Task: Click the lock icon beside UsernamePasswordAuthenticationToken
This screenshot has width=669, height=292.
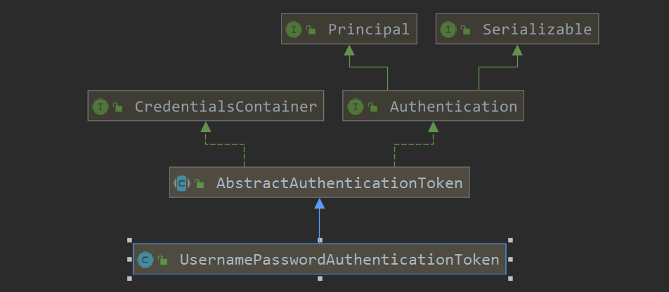Action: [x=163, y=260]
